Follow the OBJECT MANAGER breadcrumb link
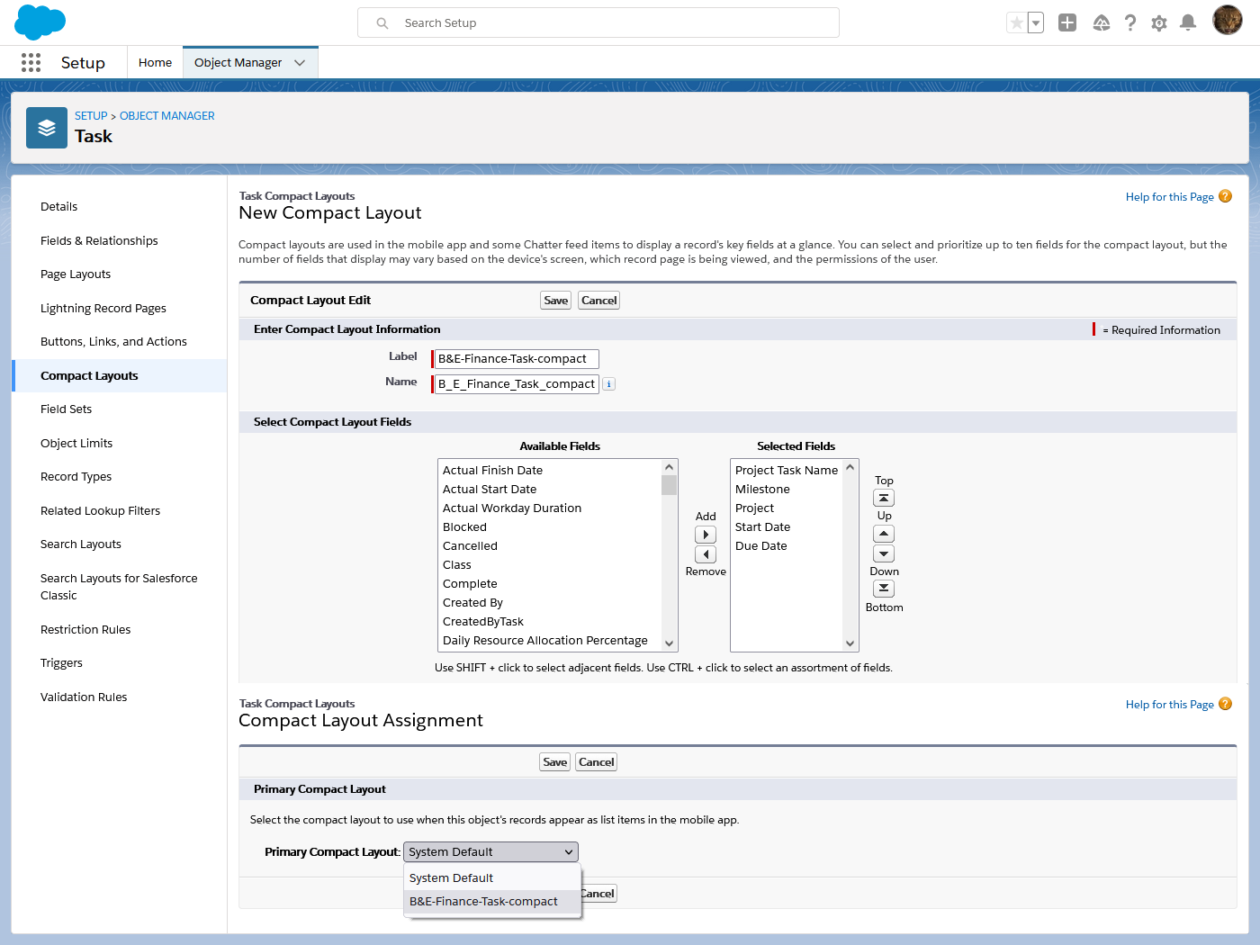The image size is (1260, 945). coord(167,116)
